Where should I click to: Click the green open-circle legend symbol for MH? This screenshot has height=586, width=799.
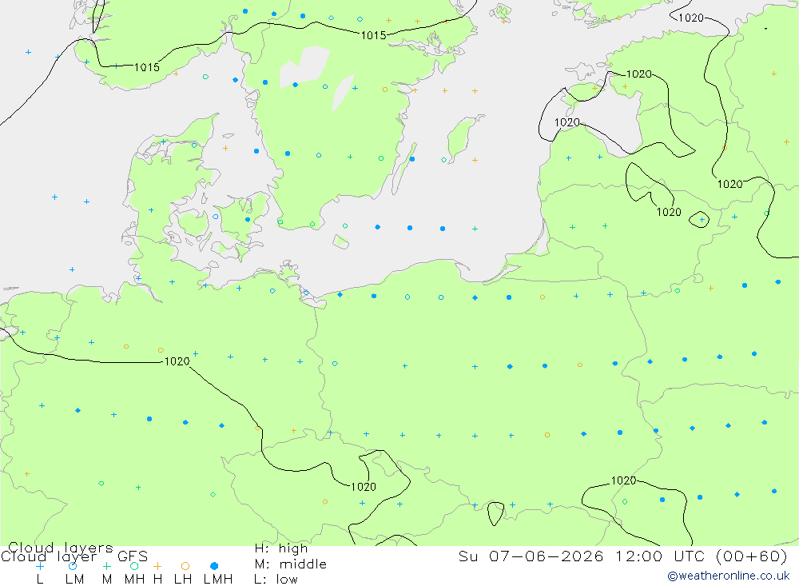(x=134, y=566)
